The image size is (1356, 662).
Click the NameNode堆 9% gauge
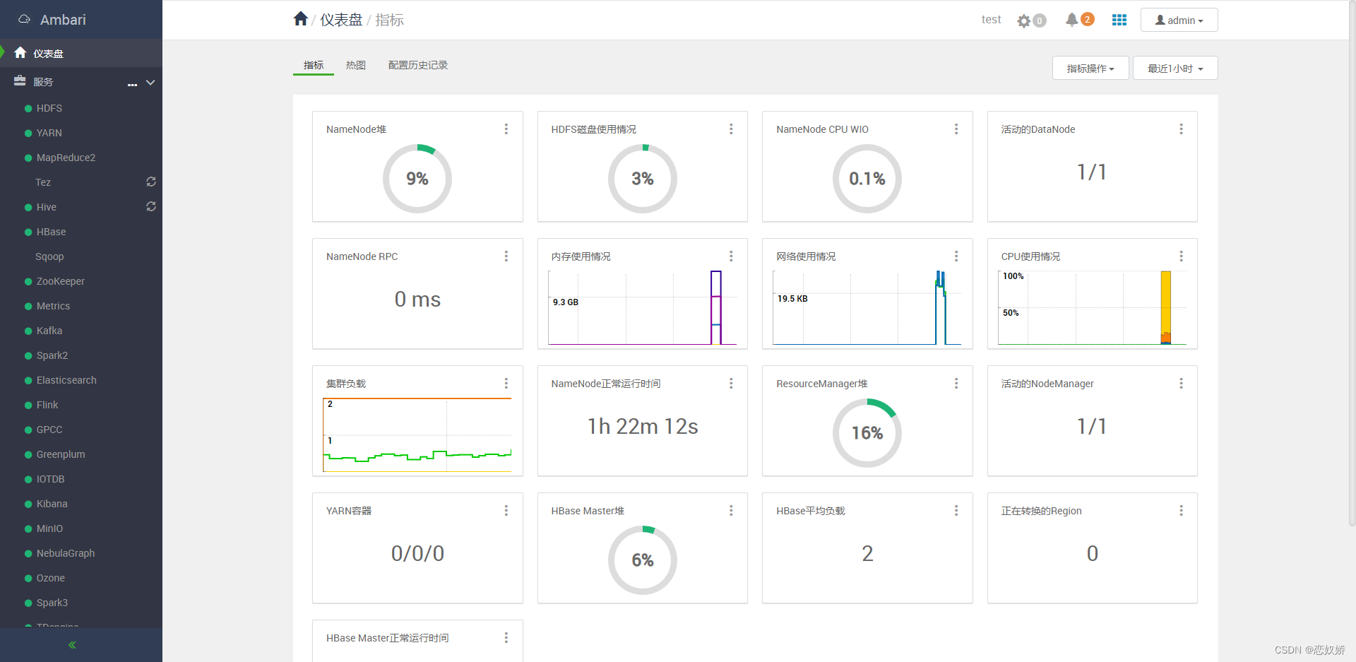[x=417, y=179]
